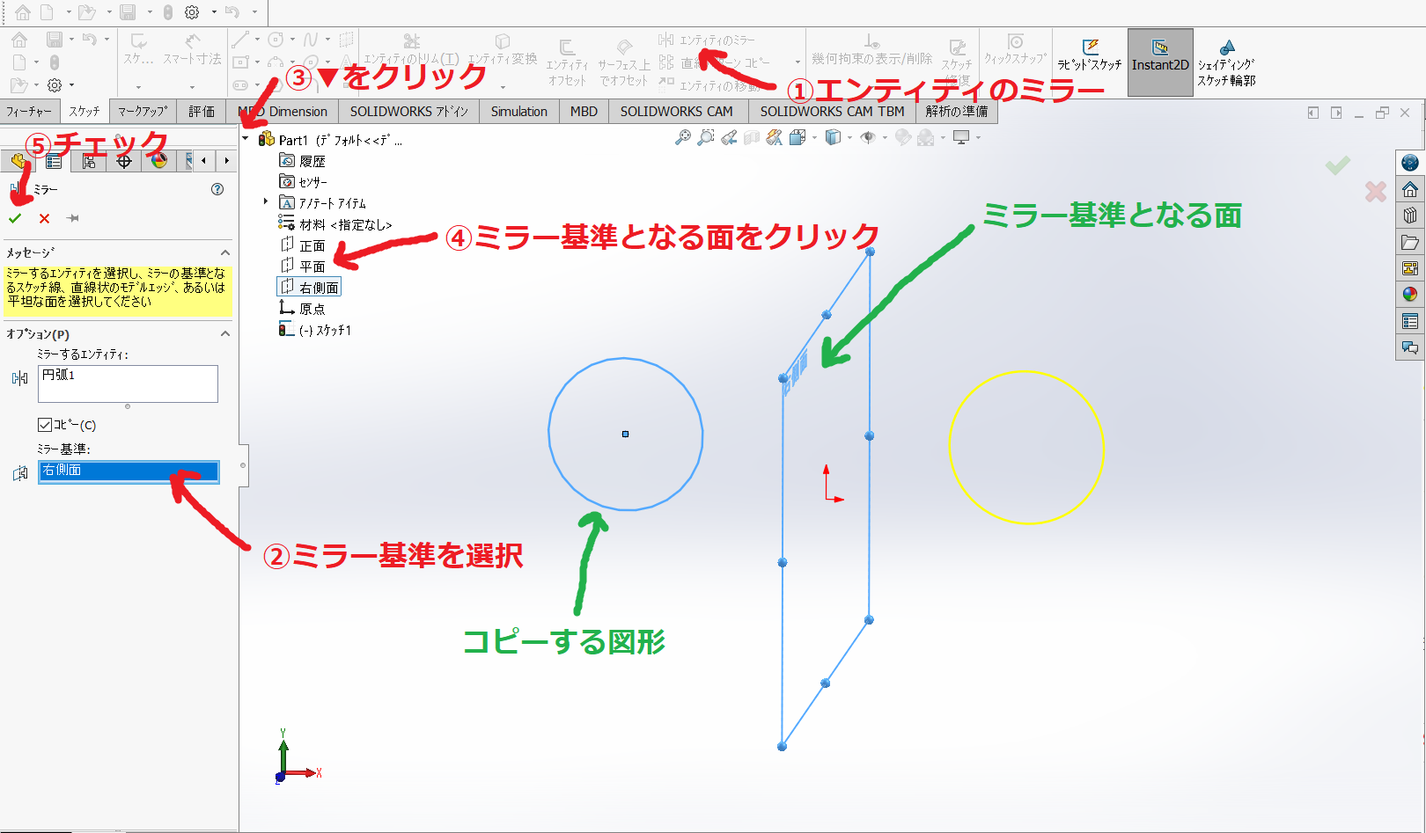Image resolution: width=1426 pixels, height=833 pixels.
Task: Collapse the Part1 flyout tree node
Action: 246,139
